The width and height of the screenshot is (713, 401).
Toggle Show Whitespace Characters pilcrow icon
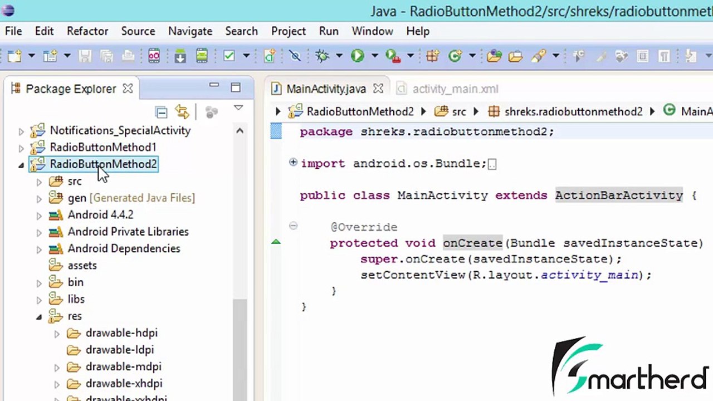tap(664, 56)
